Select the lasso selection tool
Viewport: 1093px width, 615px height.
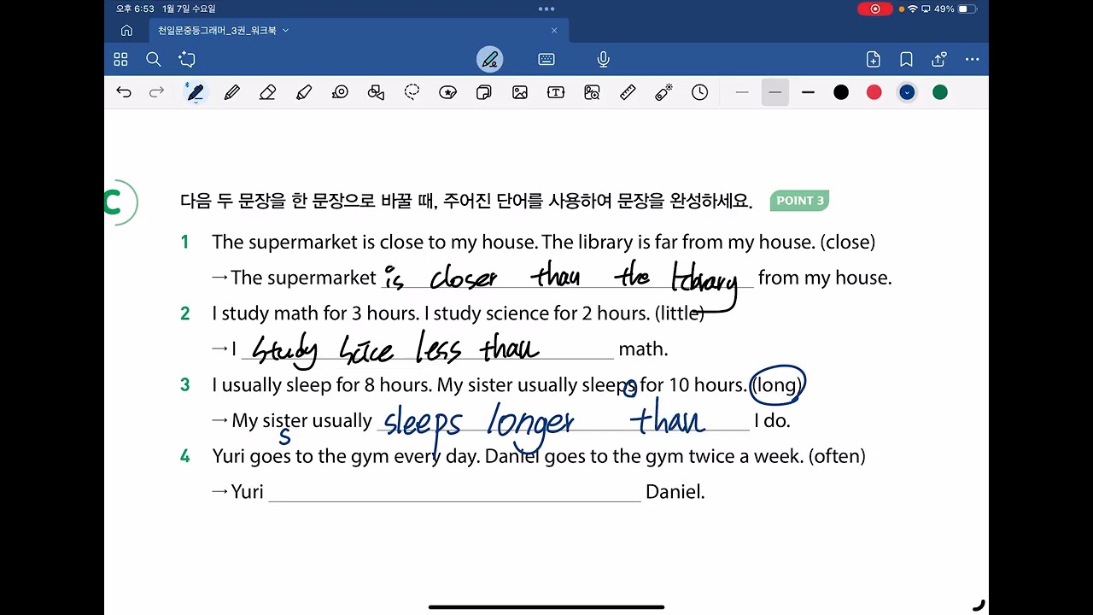tap(412, 92)
